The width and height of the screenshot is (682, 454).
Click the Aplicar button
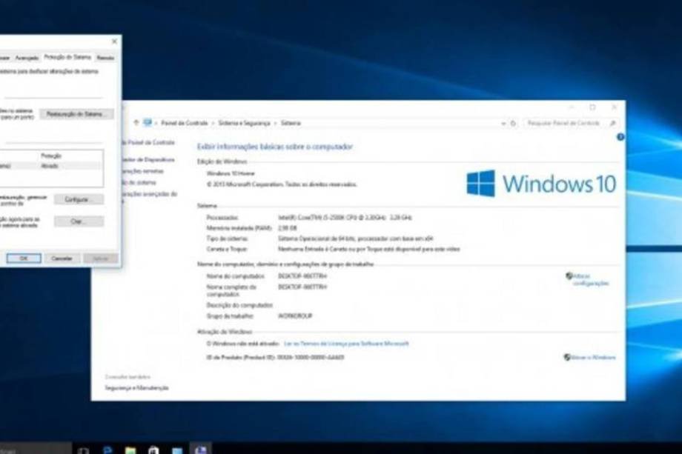(101, 258)
